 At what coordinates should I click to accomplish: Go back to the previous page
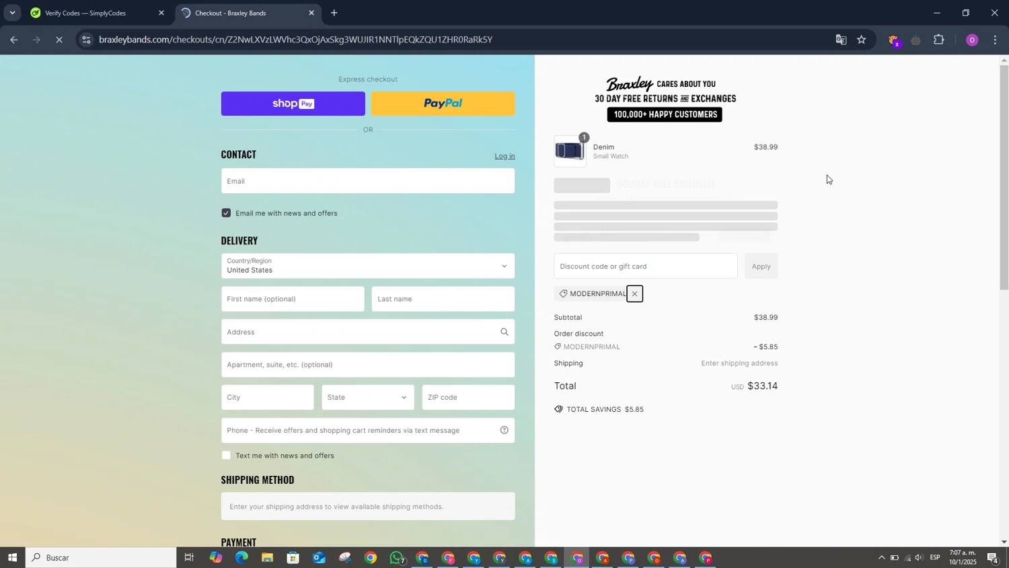(x=13, y=40)
